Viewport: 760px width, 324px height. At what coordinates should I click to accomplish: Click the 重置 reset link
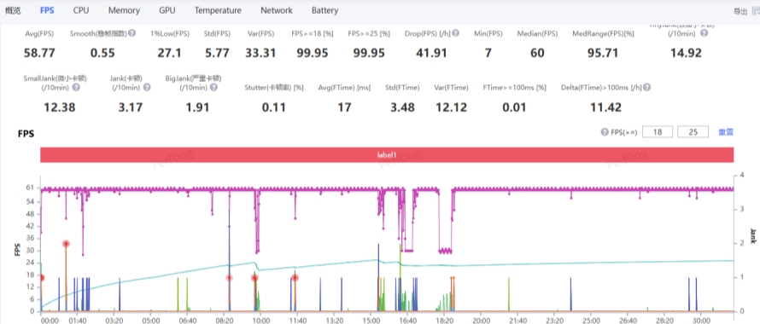726,131
